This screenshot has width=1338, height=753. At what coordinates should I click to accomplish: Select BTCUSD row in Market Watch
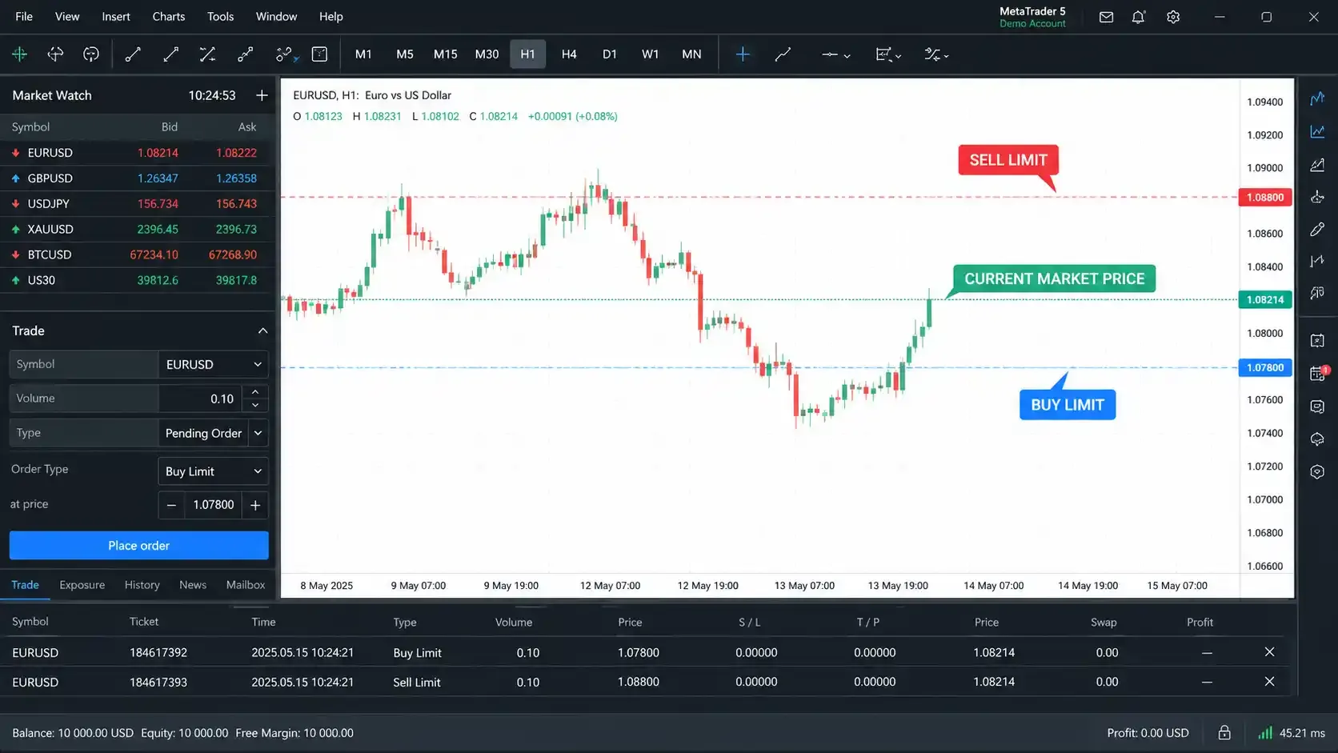[x=138, y=254]
